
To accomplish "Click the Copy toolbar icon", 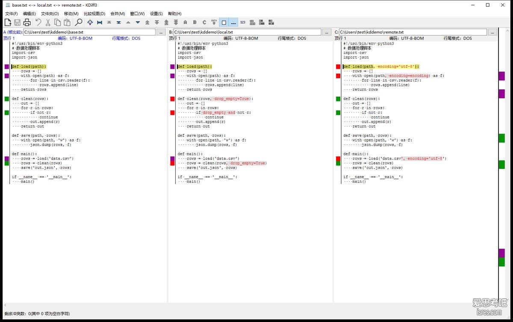I will tap(58, 22).
